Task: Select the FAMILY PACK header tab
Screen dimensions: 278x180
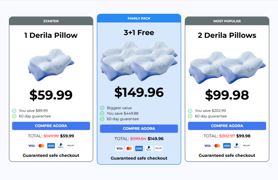Action: (x=139, y=18)
